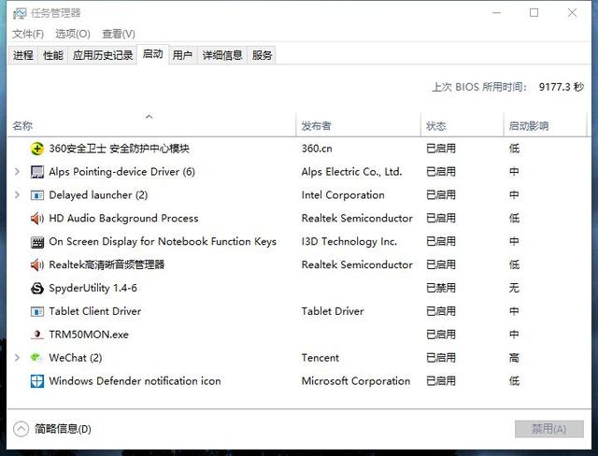The image size is (598, 456).
Task: Click the Task Manager title bar icon
Action: (19, 13)
